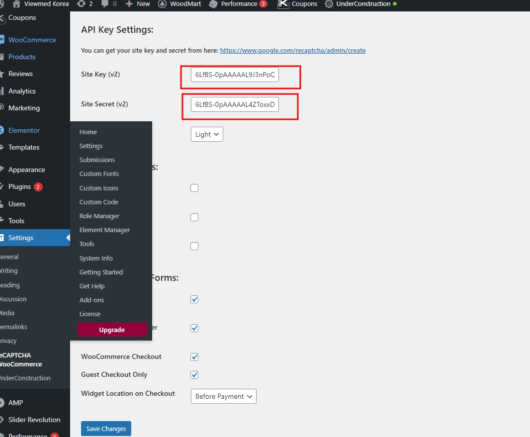530x437 pixels.
Task: Open System Info in the Elementor submenu
Action: coord(96,258)
